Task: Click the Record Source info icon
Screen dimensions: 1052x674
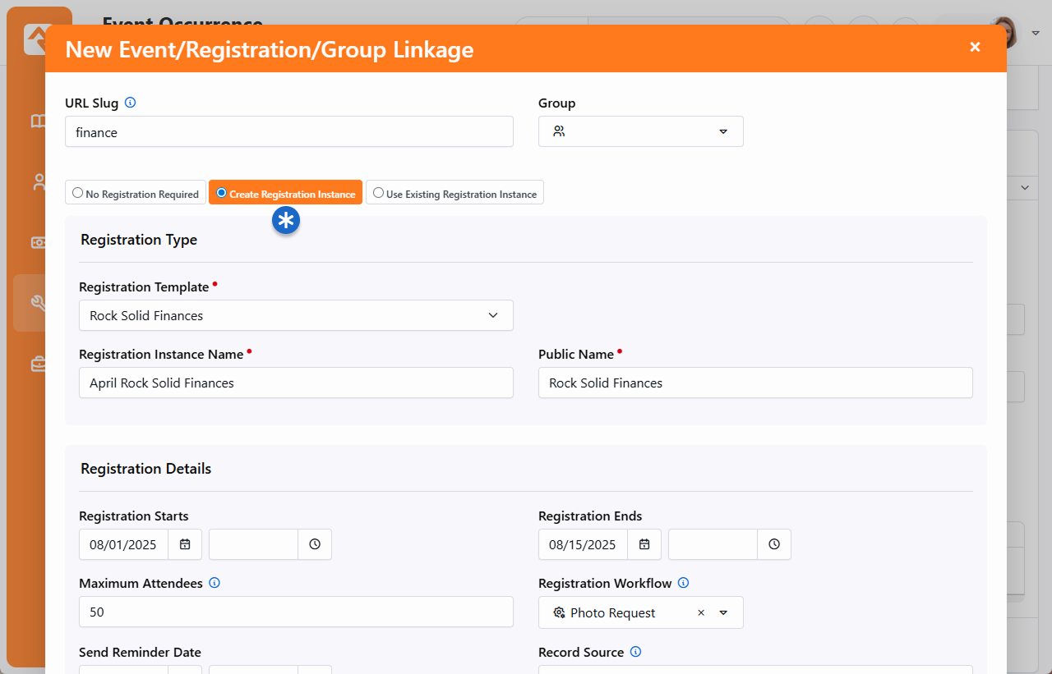Action: (635, 652)
